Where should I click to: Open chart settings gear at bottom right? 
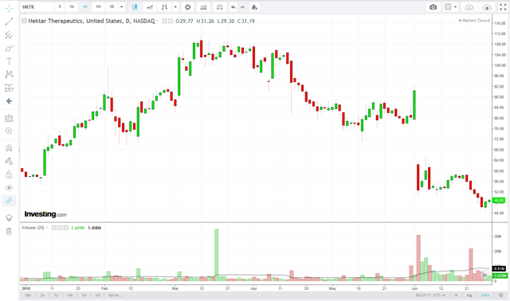(x=501, y=295)
